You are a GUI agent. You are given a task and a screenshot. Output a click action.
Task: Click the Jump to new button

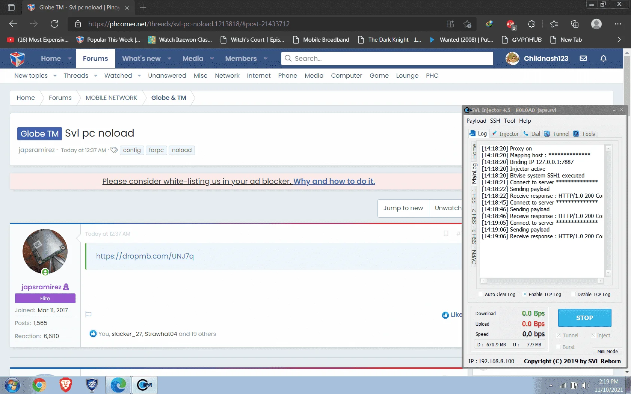(403, 208)
